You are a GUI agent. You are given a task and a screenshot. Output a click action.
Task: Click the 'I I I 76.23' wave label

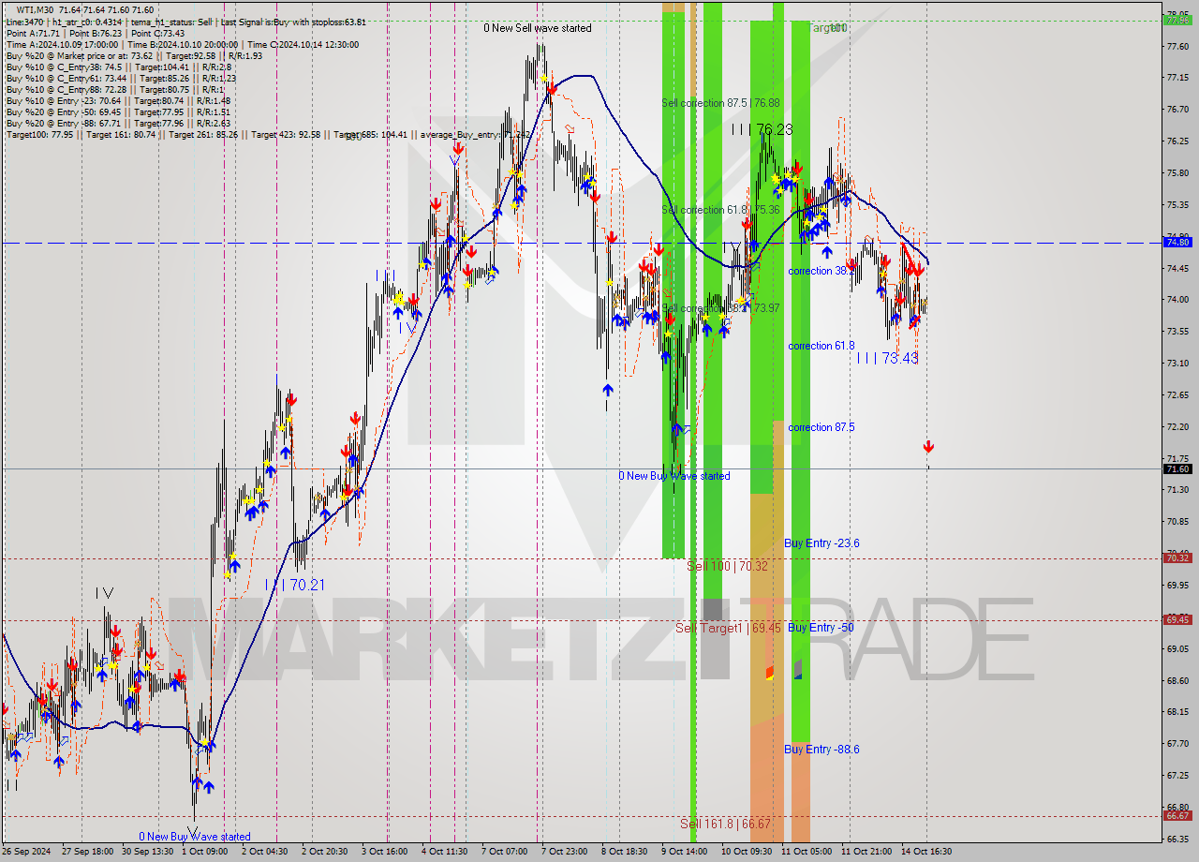coord(762,130)
